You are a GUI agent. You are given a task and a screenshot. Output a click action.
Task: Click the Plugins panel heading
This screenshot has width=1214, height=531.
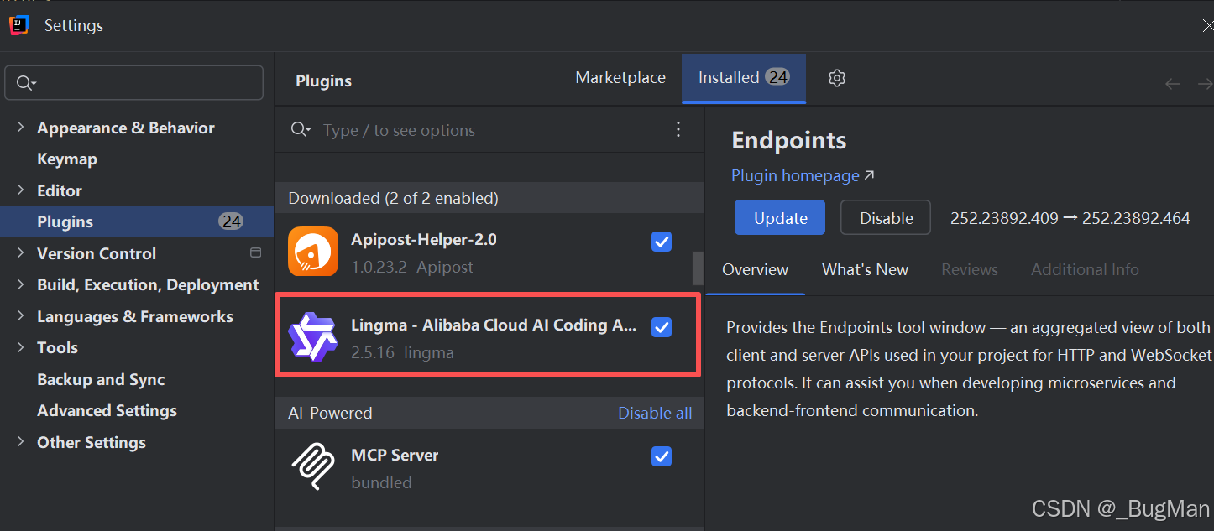coord(323,81)
